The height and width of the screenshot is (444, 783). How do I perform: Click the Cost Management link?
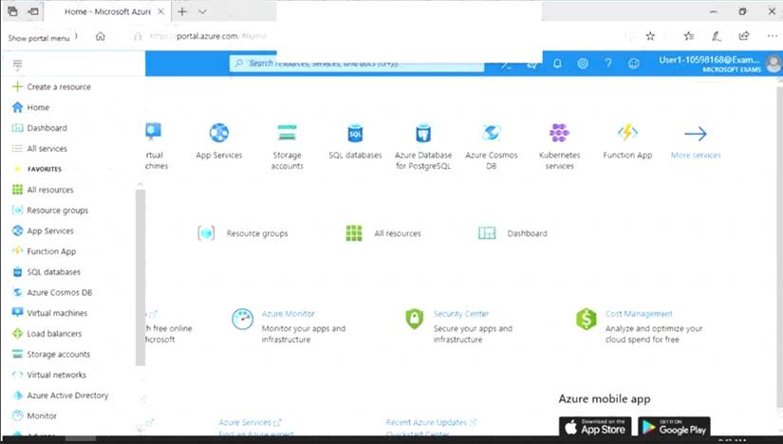pos(639,314)
